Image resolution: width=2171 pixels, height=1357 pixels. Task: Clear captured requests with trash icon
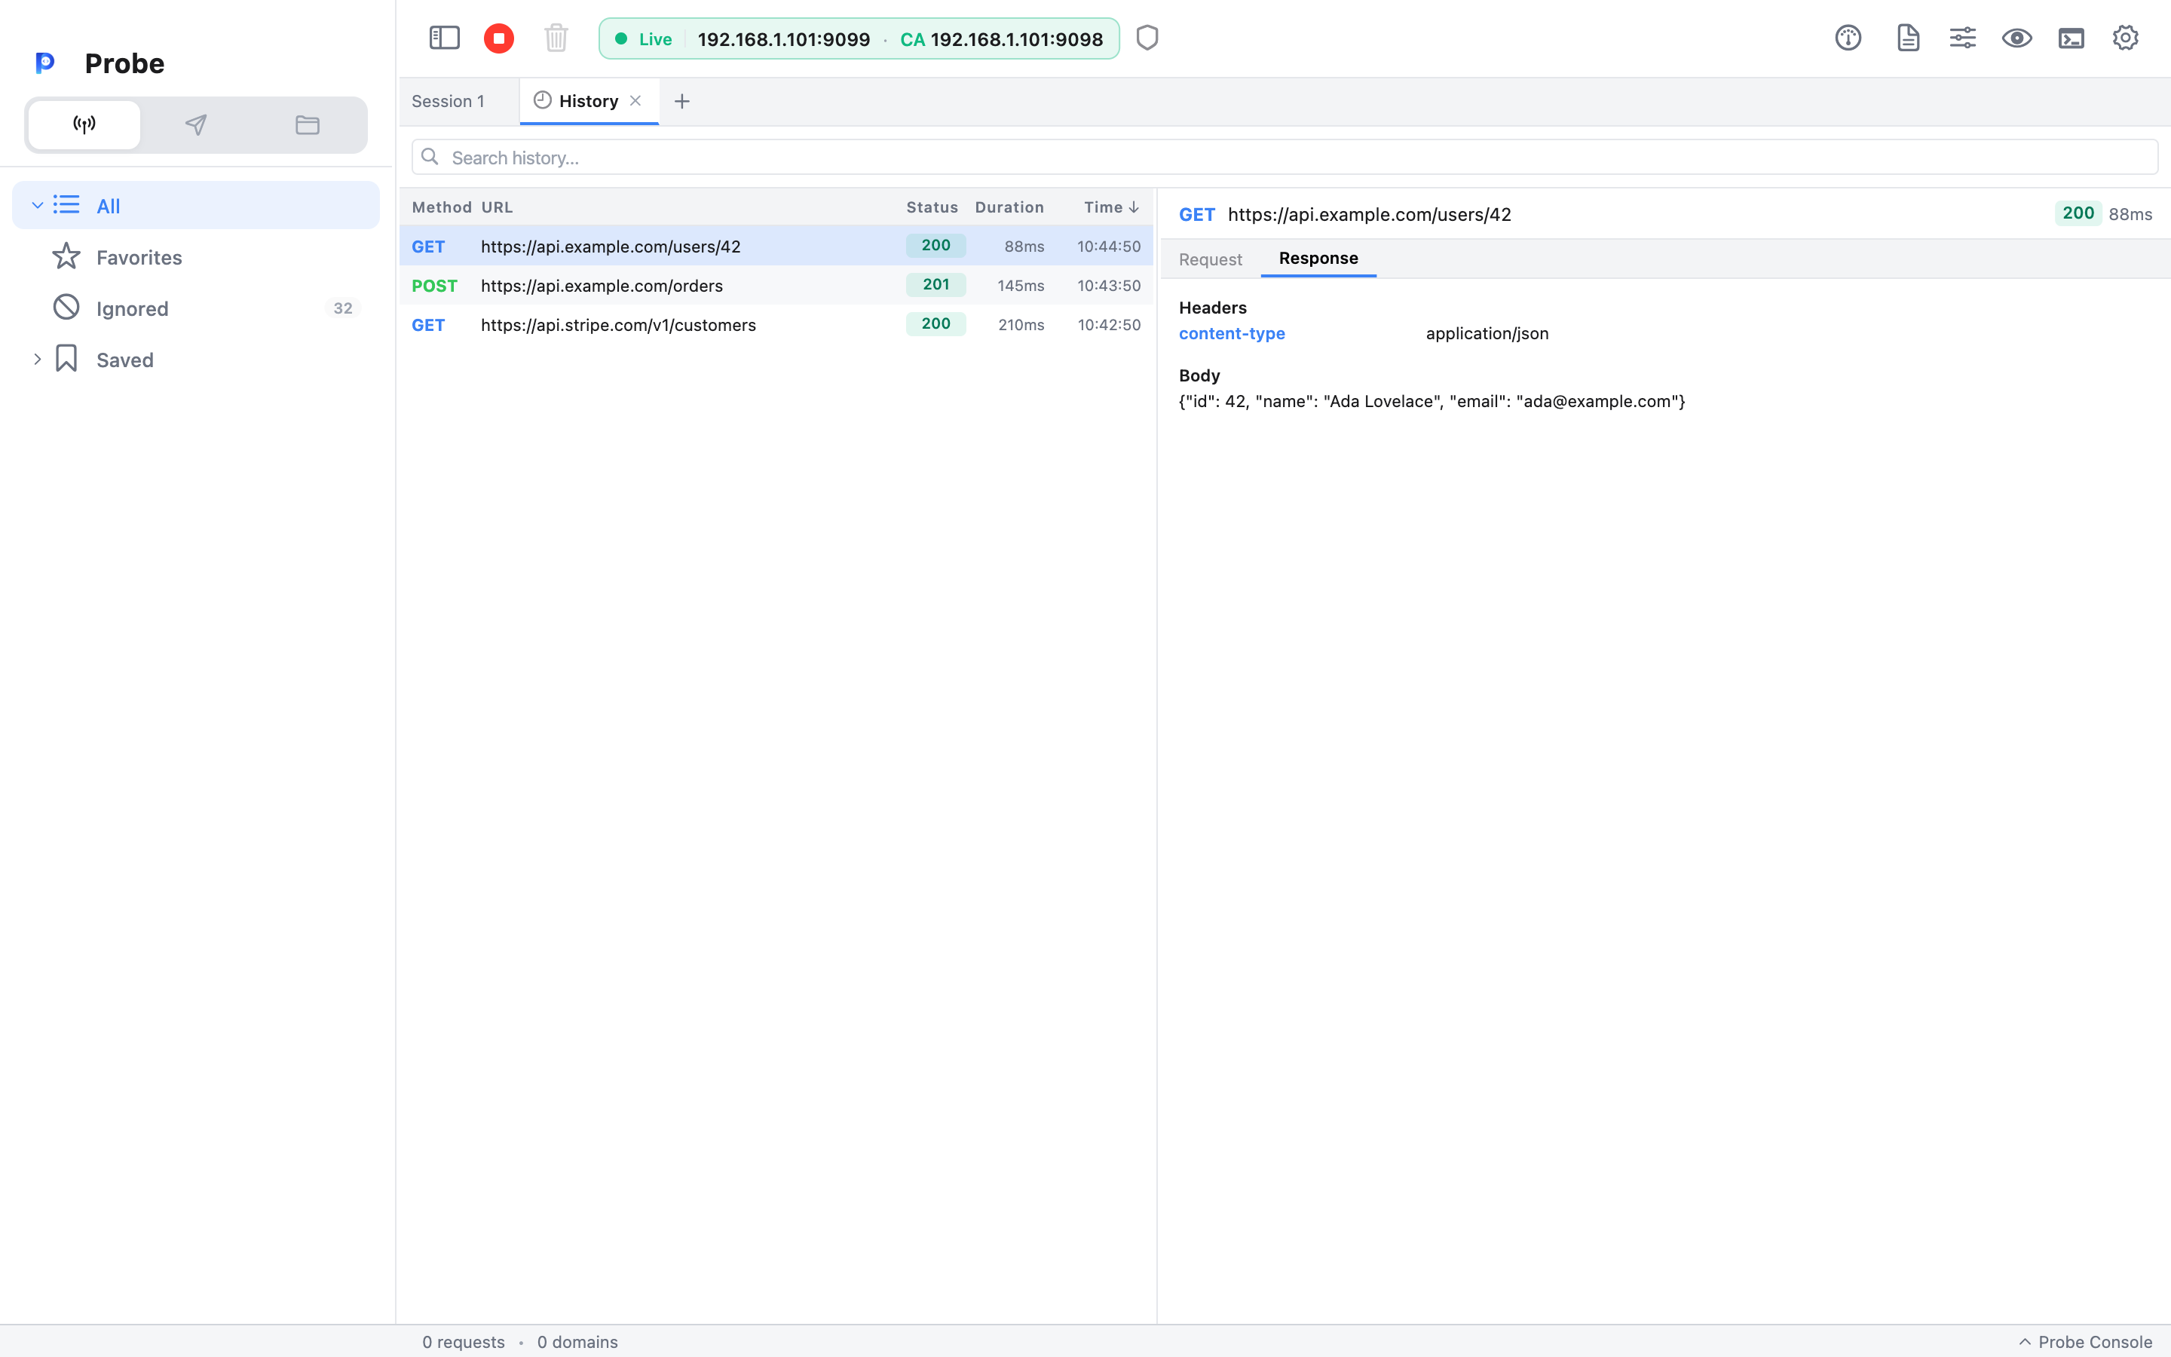[x=556, y=38]
